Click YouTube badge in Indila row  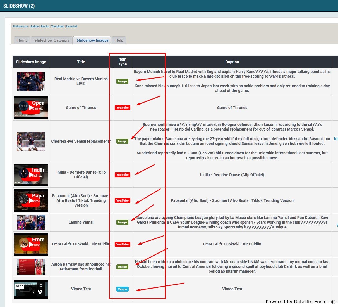click(122, 175)
